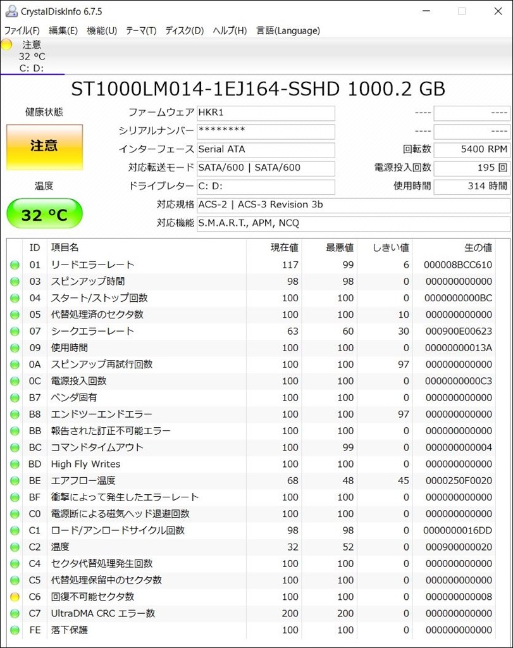Click the green 32 °C temperature button
The image size is (513, 648).
[45, 214]
